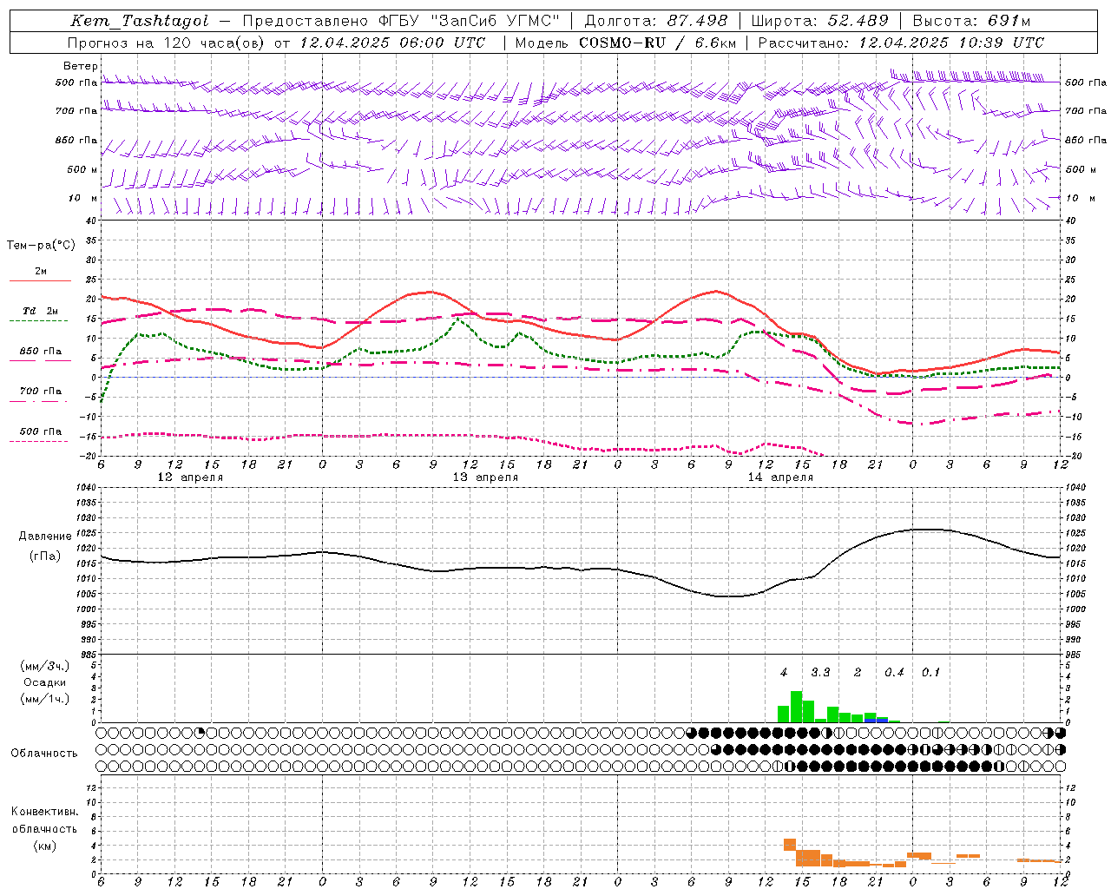Screen dimensions: 1111x889
Task: Click the 2м temperature legend entry
Action: click(x=41, y=274)
